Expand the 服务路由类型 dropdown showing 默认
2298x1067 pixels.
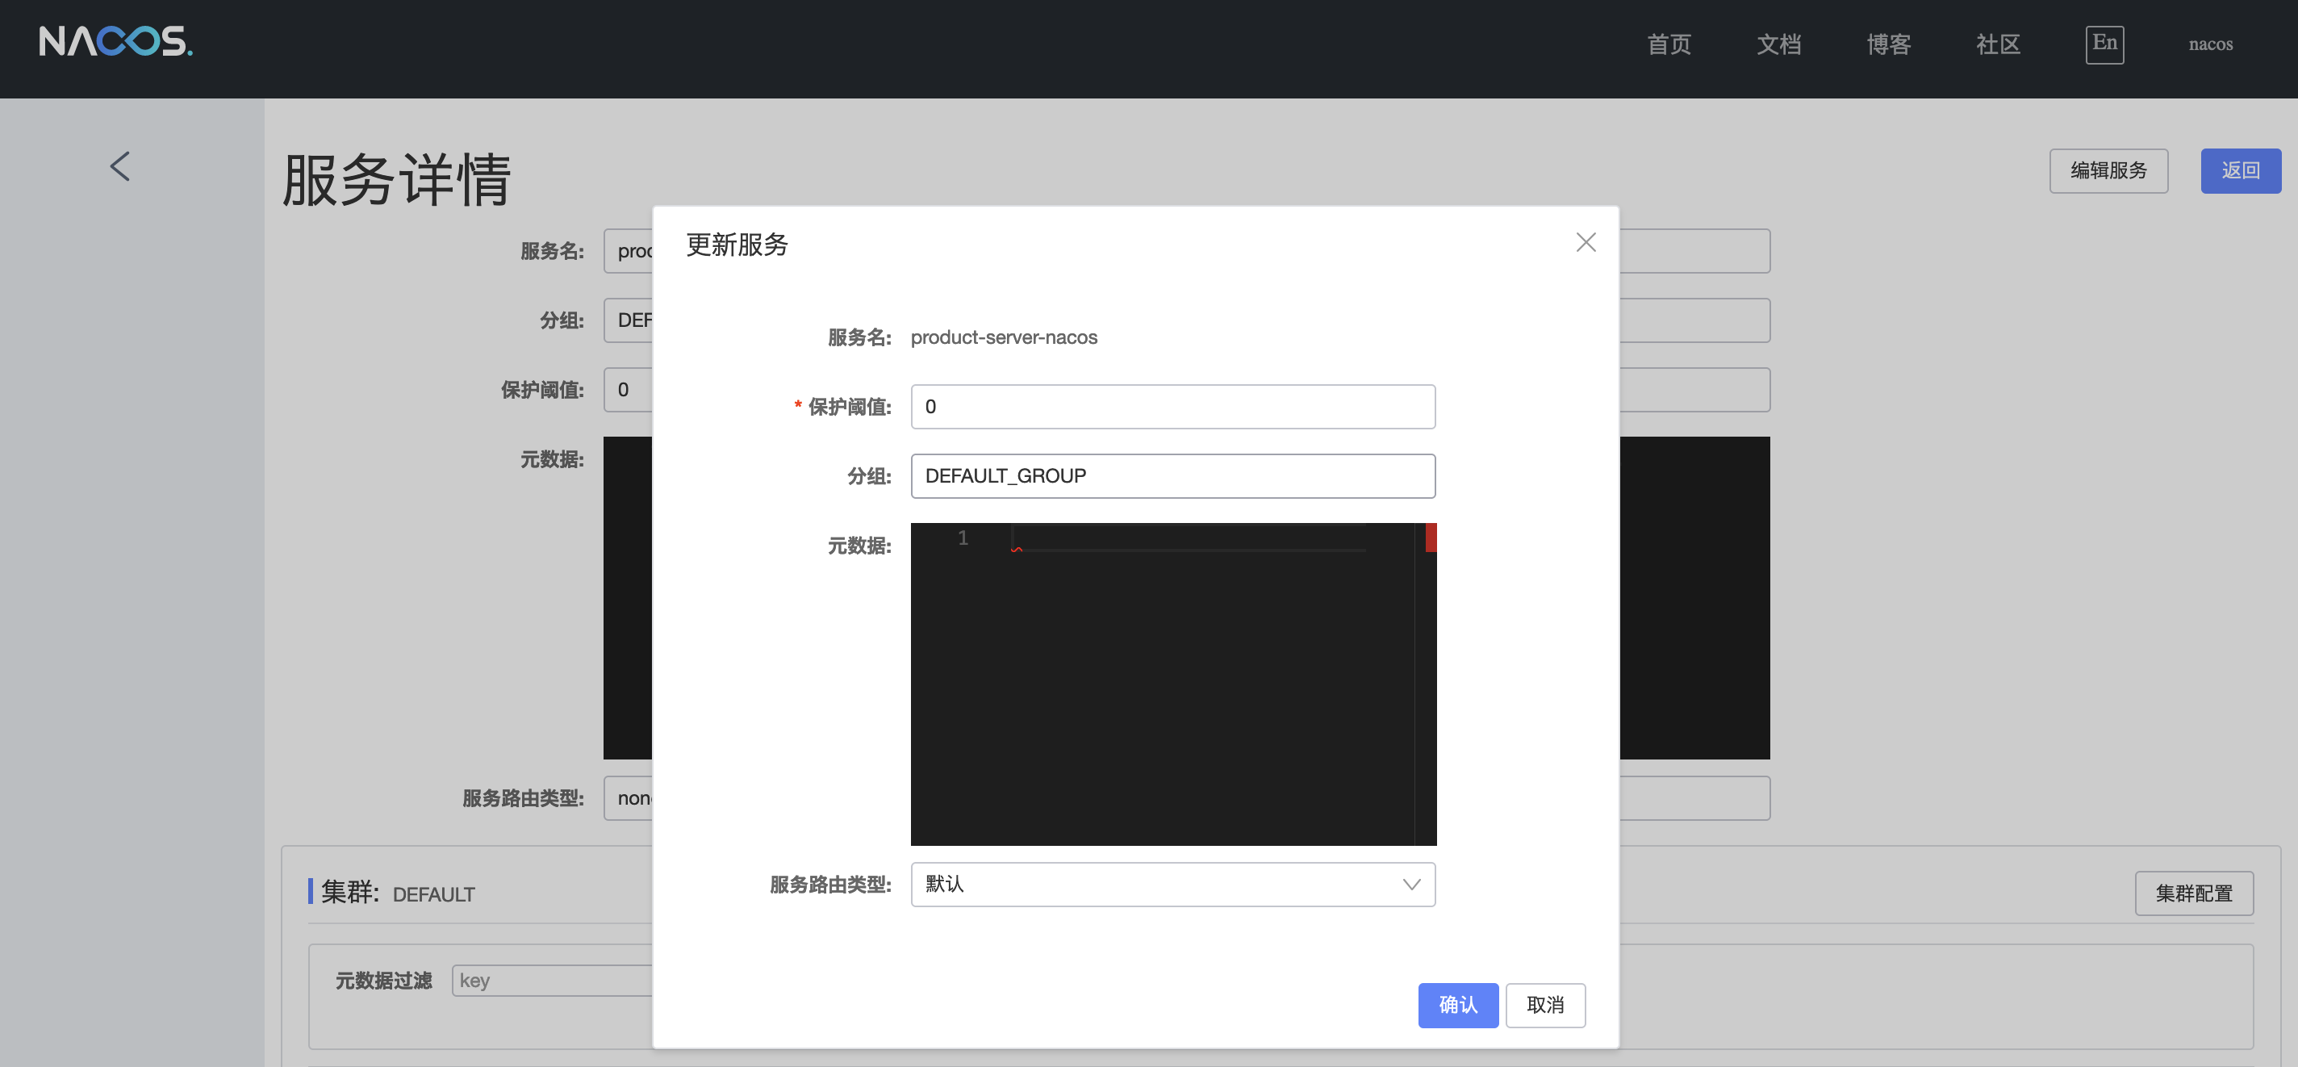click(1172, 884)
